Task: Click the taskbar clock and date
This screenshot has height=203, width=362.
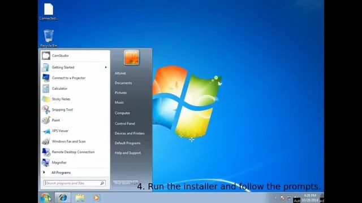Action: click(310, 198)
